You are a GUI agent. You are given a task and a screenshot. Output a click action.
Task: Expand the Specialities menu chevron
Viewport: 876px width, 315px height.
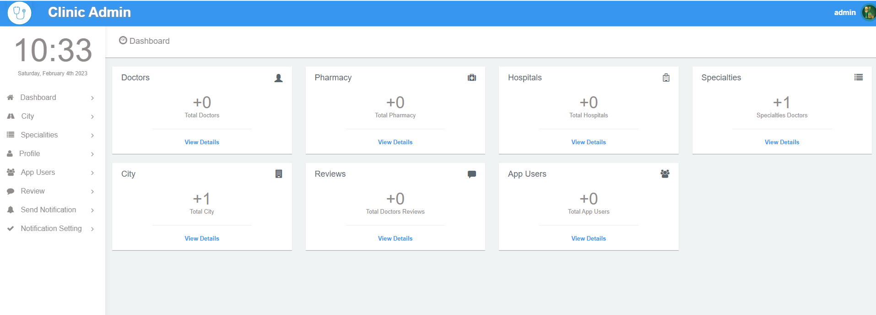click(x=92, y=135)
